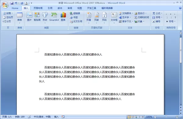Click the Save icon in quick access toolbar
This screenshot has width=183, height=119.
click(x=12, y=3)
